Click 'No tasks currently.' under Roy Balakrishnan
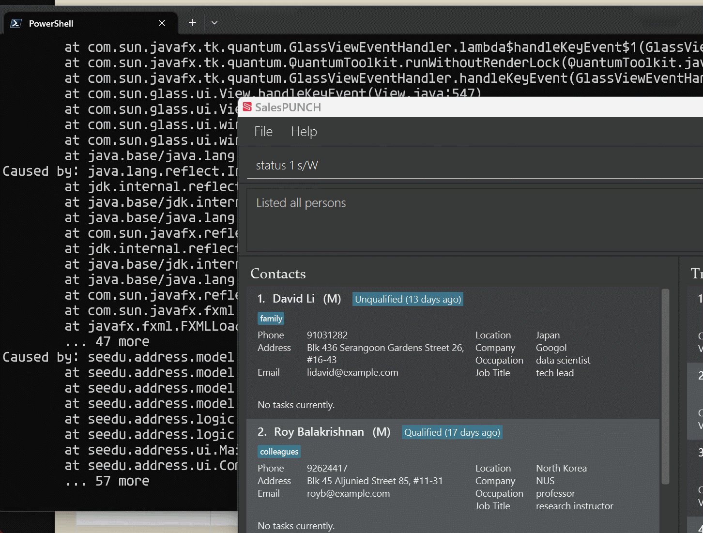 point(296,526)
